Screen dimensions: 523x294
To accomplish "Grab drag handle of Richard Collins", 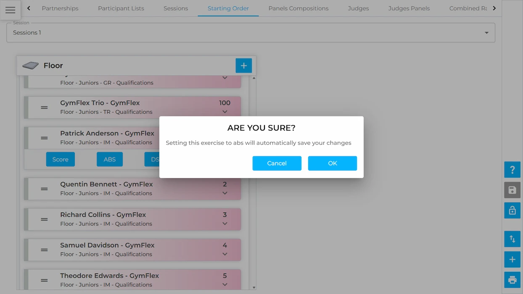I will [44, 219].
